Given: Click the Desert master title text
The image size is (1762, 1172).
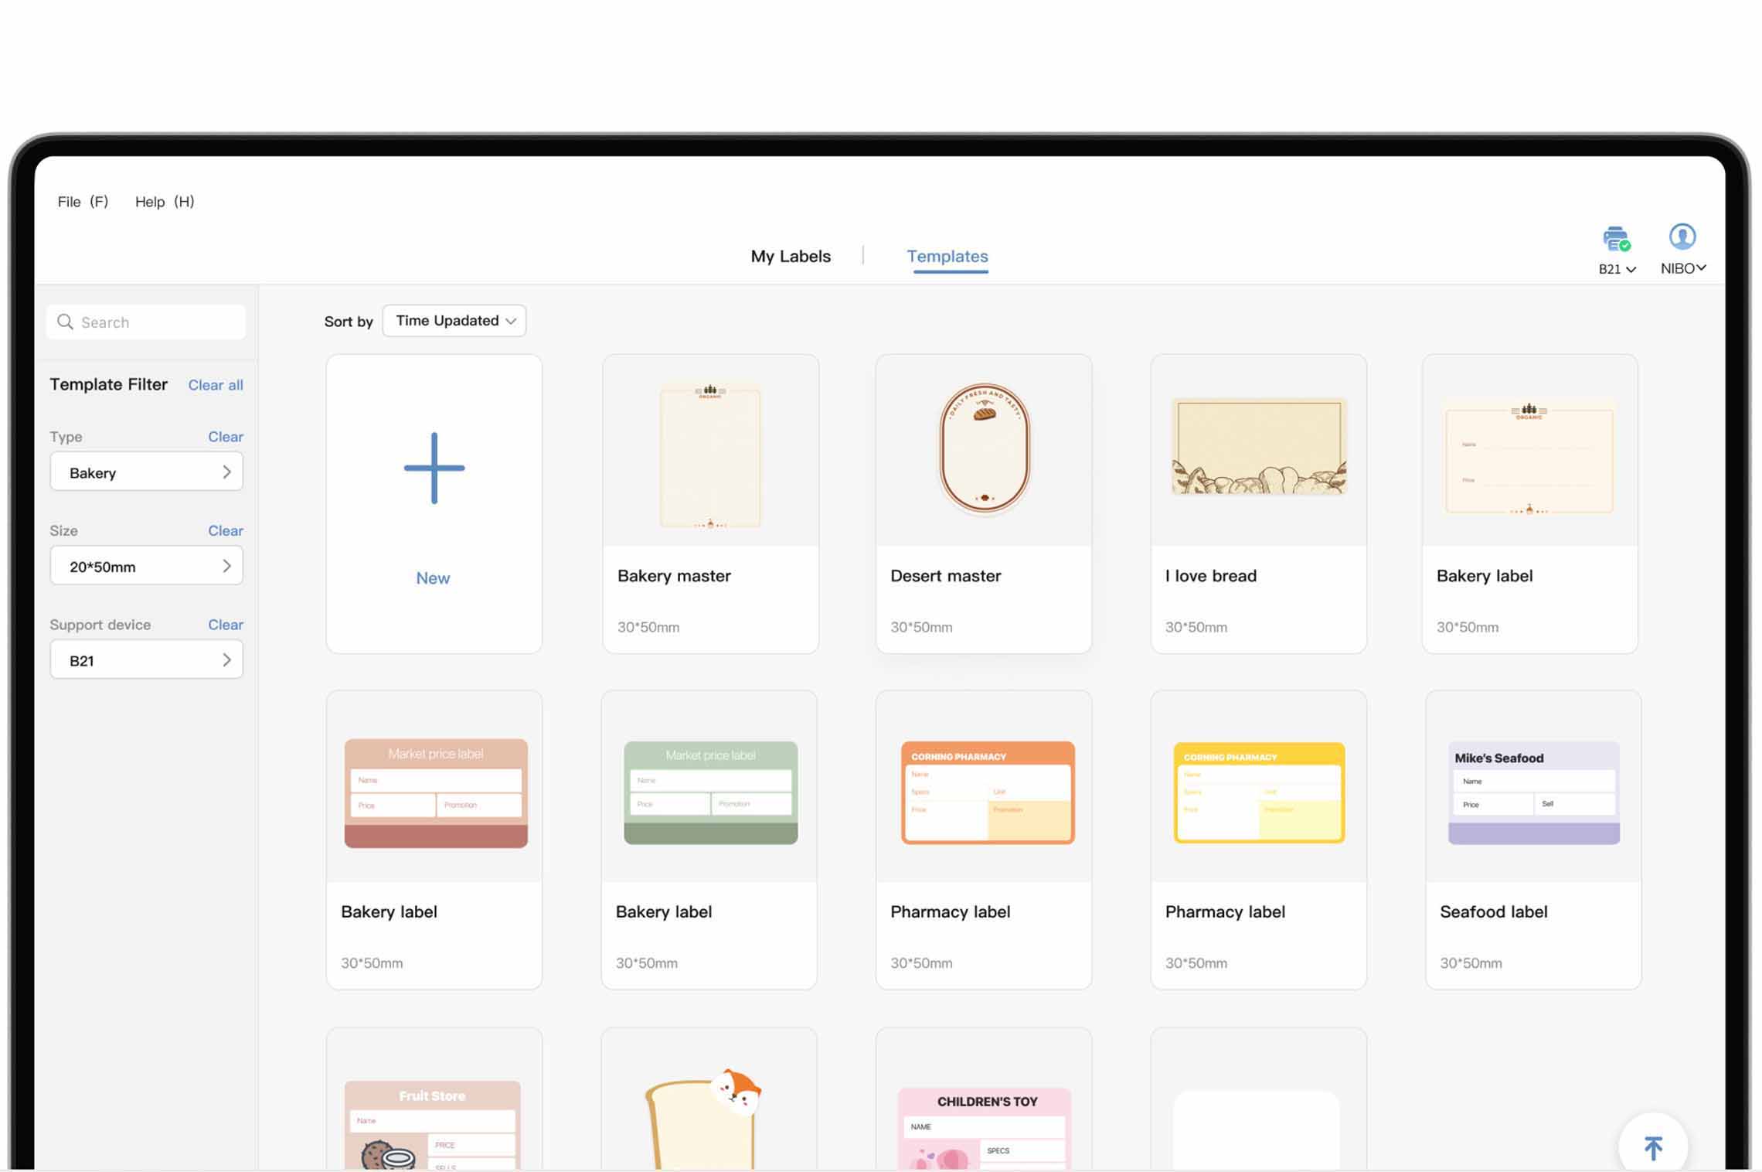Looking at the screenshot, I should (945, 576).
